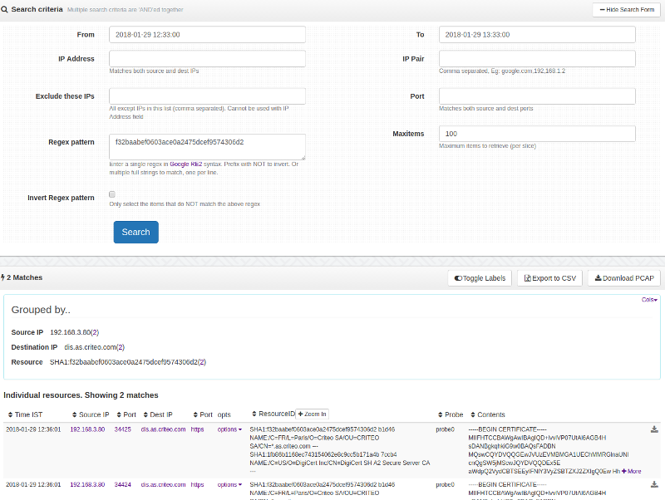This screenshot has height=500, width=665.
Task: Hide the search form
Action: 626,9
